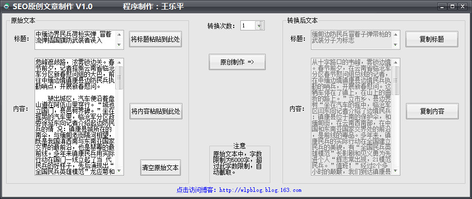Image resolution: width=472 pixels, height=199 pixels.
Task: Click the original content scrollbar thumb
Action: tap(119, 78)
